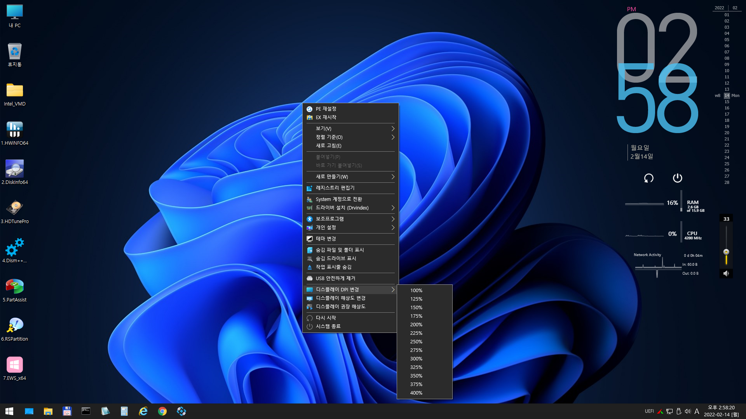Image resolution: width=746 pixels, height=419 pixels.
Task: Expand 디스플레이 DPI 변경 submenu
Action: (350, 289)
